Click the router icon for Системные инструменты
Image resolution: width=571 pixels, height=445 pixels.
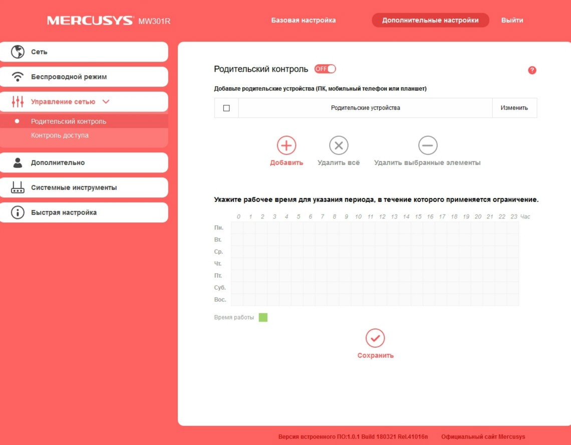pyautogui.click(x=18, y=187)
